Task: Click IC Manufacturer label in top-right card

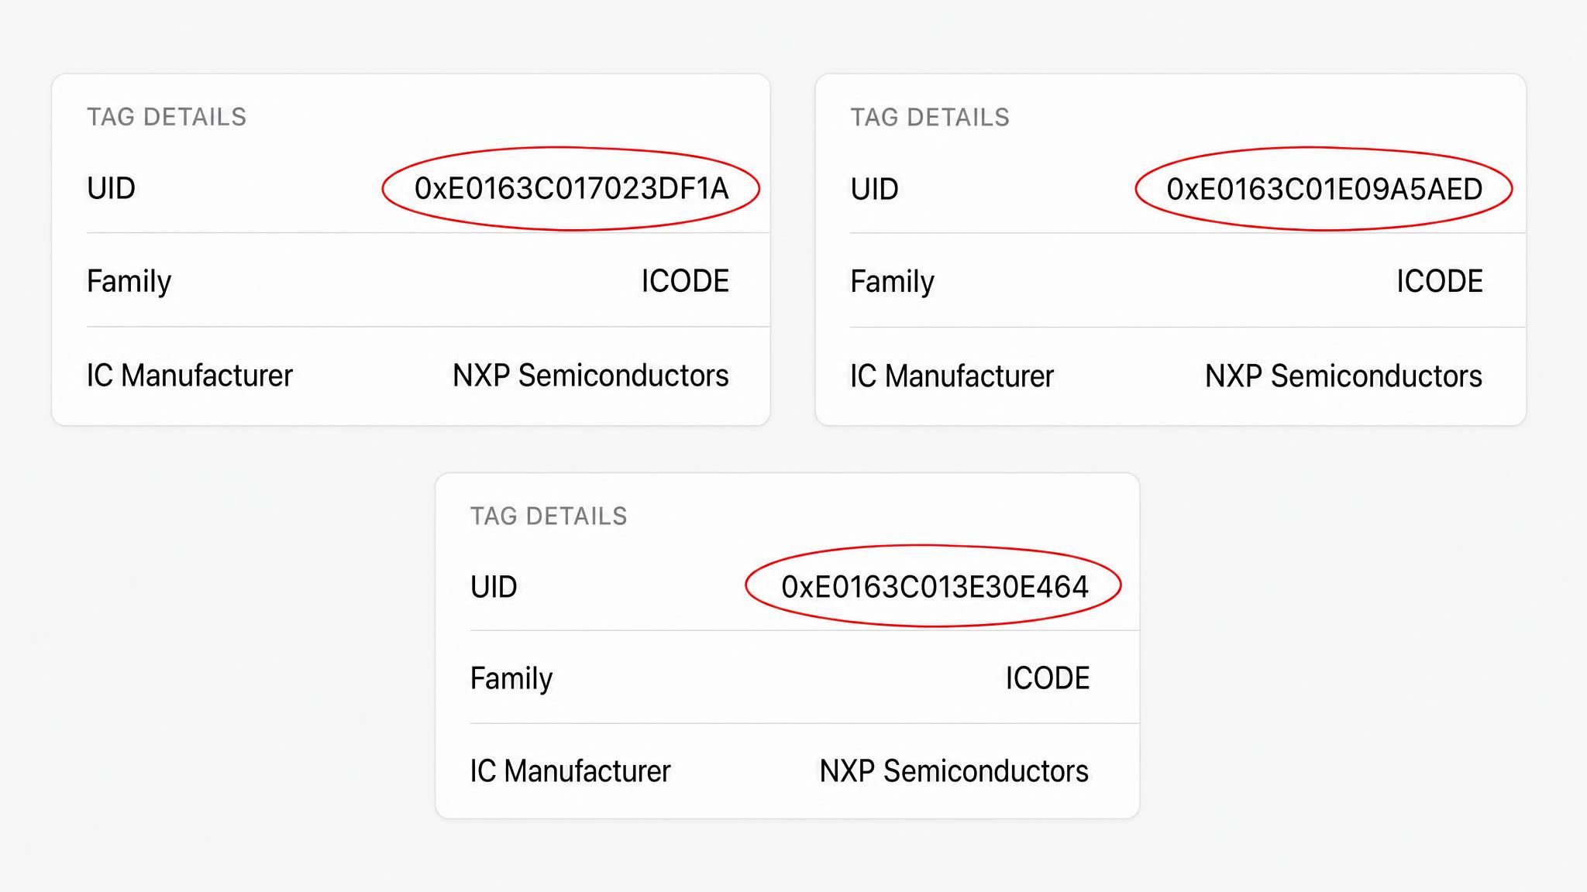Action: [952, 376]
